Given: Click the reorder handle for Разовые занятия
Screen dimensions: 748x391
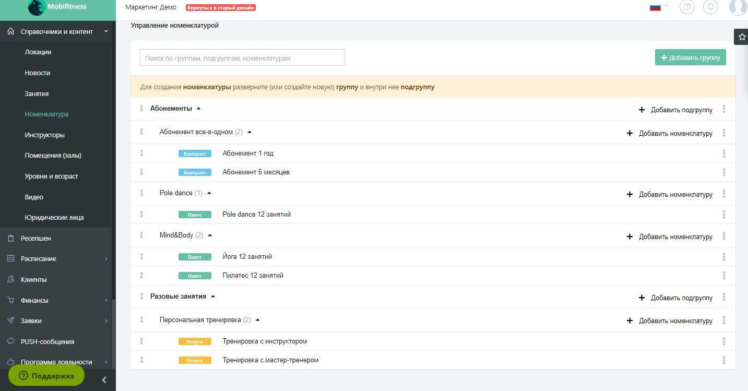Looking at the screenshot, I should click(141, 296).
